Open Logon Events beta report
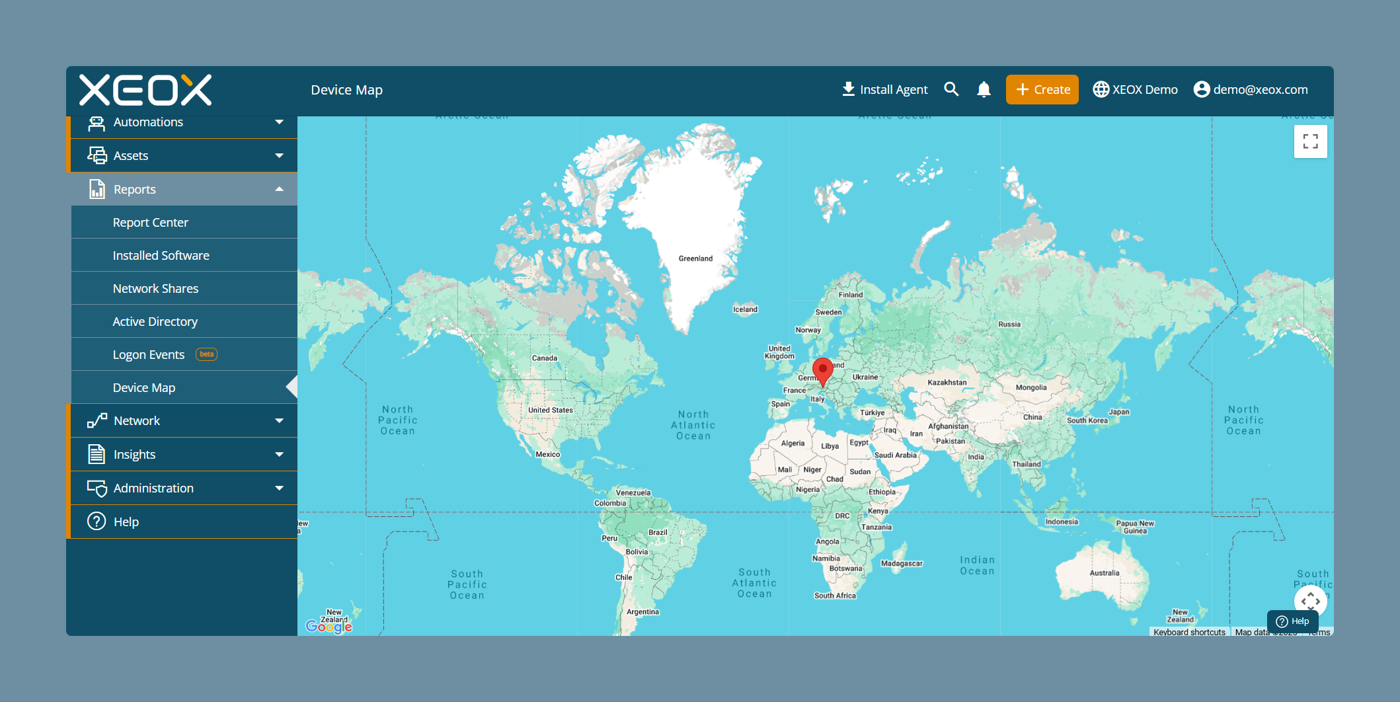The image size is (1400, 702). pyautogui.click(x=184, y=354)
